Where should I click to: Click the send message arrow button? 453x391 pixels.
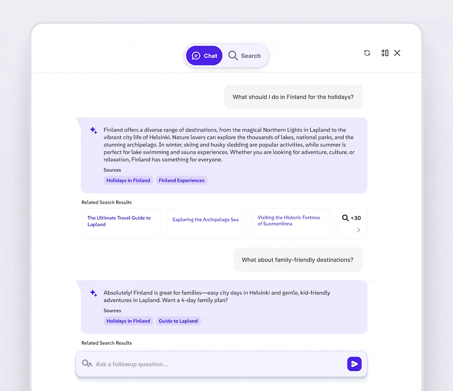[x=354, y=364]
